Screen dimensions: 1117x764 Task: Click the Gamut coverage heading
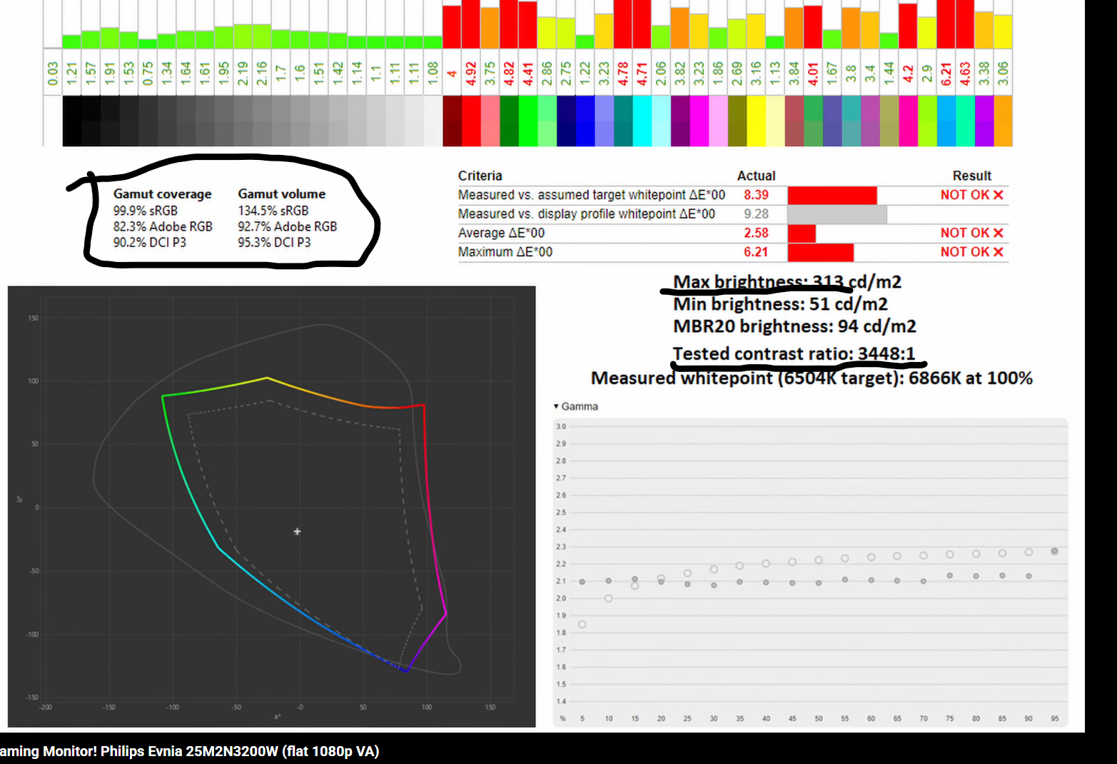pyautogui.click(x=163, y=193)
